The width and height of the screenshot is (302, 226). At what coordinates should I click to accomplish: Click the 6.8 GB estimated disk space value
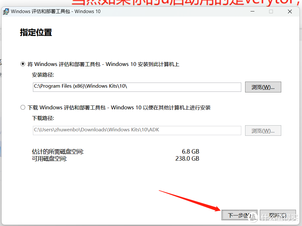point(190,151)
